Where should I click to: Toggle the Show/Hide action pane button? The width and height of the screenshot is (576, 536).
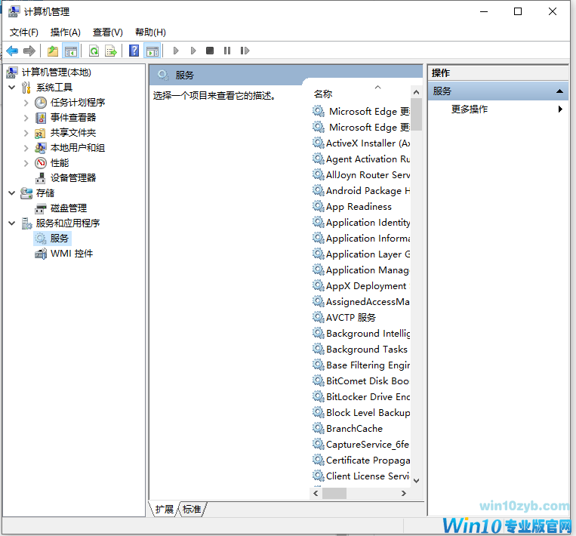[x=152, y=51]
